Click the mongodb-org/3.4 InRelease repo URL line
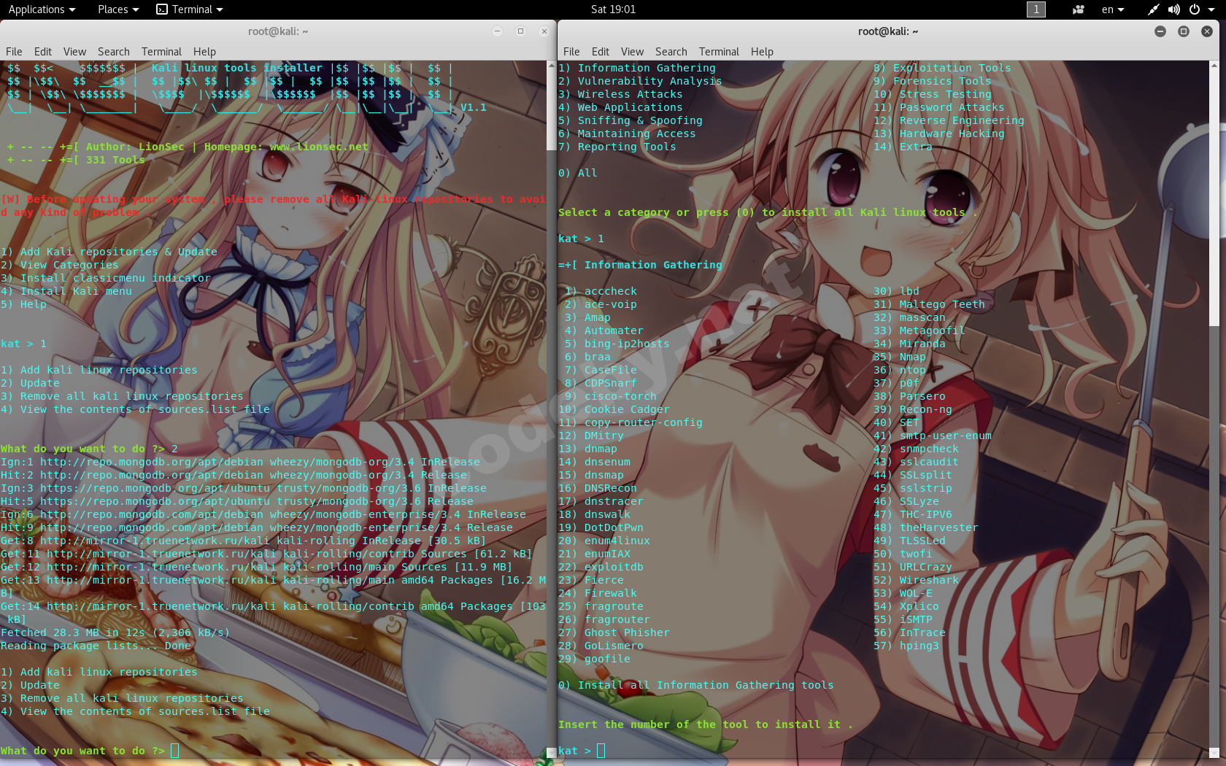1226x766 pixels. pyautogui.click(x=240, y=462)
